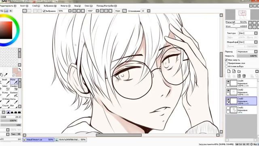This screenshot has height=146, width=259.
Task: Open the Вид menu
Action: (x=77, y=6)
